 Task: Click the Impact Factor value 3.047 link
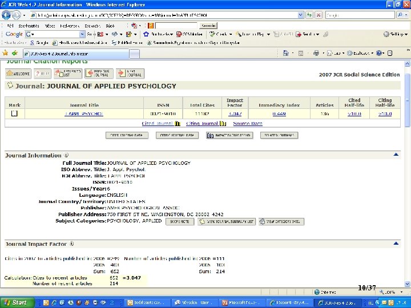coord(235,114)
